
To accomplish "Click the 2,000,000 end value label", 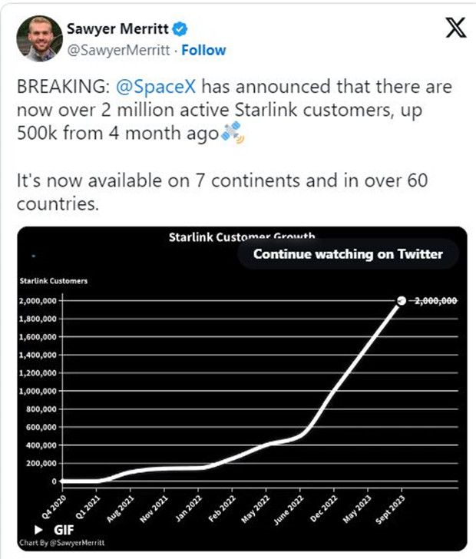I will (x=436, y=301).
